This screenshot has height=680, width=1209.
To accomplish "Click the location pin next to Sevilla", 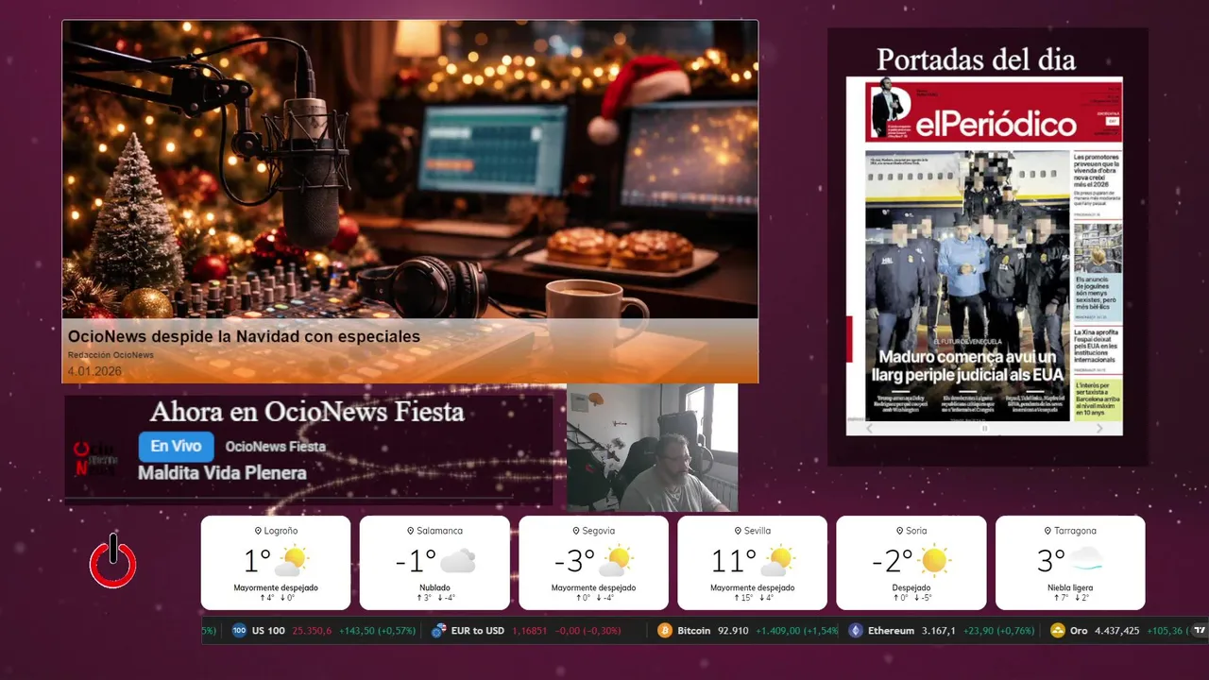I will click(737, 531).
